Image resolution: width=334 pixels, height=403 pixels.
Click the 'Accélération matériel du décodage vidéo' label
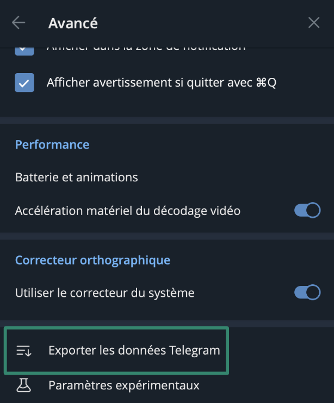pyautogui.click(x=128, y=210)
